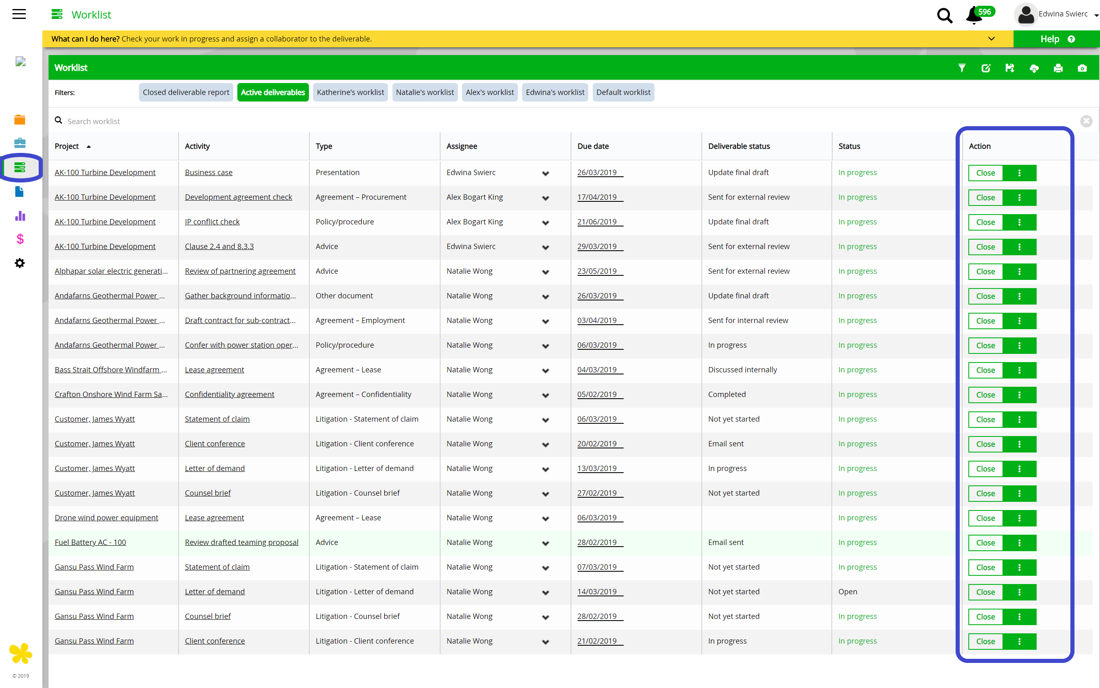This screenshot has height=688, width=1100.
Task: Open the Fuel Battery AC - 100 project link
Action: tap(90, 542)
